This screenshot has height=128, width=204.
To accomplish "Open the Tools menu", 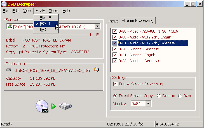I will pos(53,11).
